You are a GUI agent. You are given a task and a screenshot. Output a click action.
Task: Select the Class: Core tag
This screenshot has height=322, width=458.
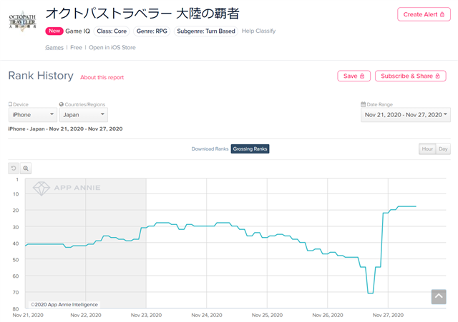[x=112, y=31]
